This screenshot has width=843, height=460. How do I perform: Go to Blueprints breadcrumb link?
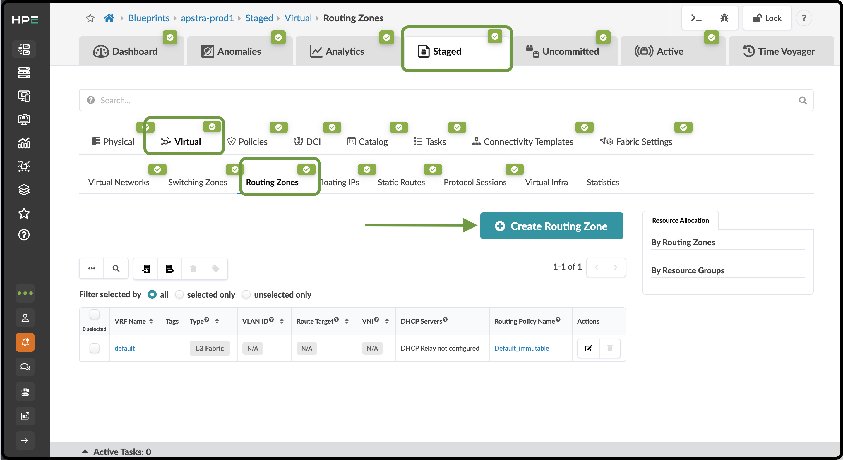point(149,18)
